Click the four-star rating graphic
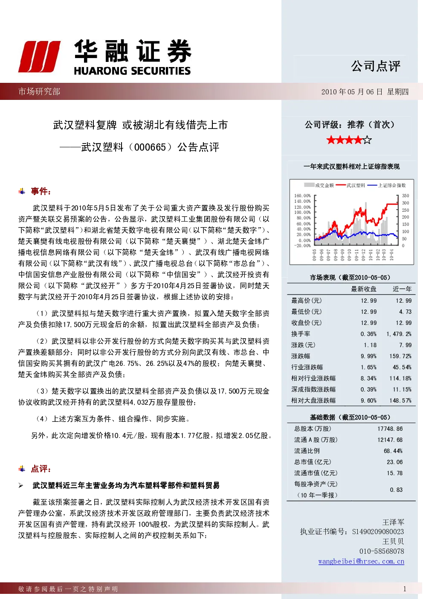 349,140
